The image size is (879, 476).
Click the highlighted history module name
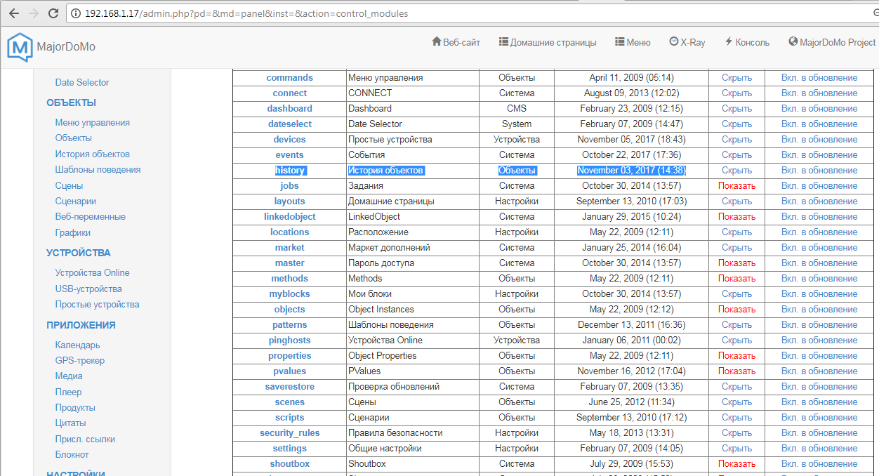tap(290, 170)
